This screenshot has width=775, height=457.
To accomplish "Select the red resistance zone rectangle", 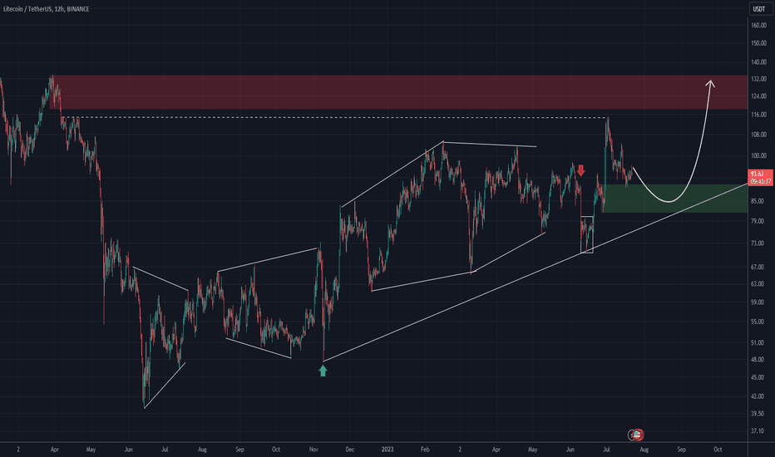I will 398,92.
